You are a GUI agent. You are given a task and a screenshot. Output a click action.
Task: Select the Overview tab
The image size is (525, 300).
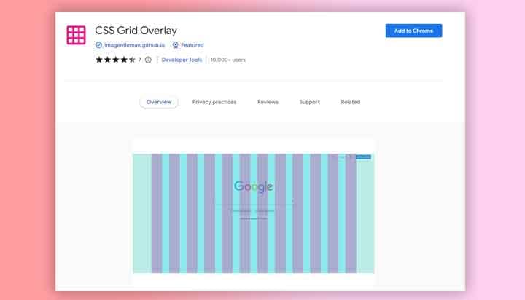159,102
